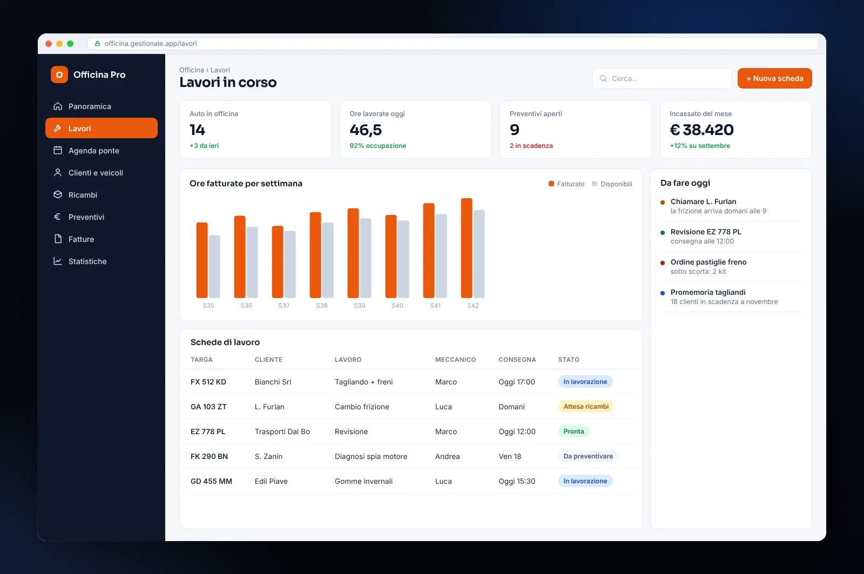Screen dimensions: 864x574
Task: Click the Officina Pro logo icon
Action: [x=59, y=75]
